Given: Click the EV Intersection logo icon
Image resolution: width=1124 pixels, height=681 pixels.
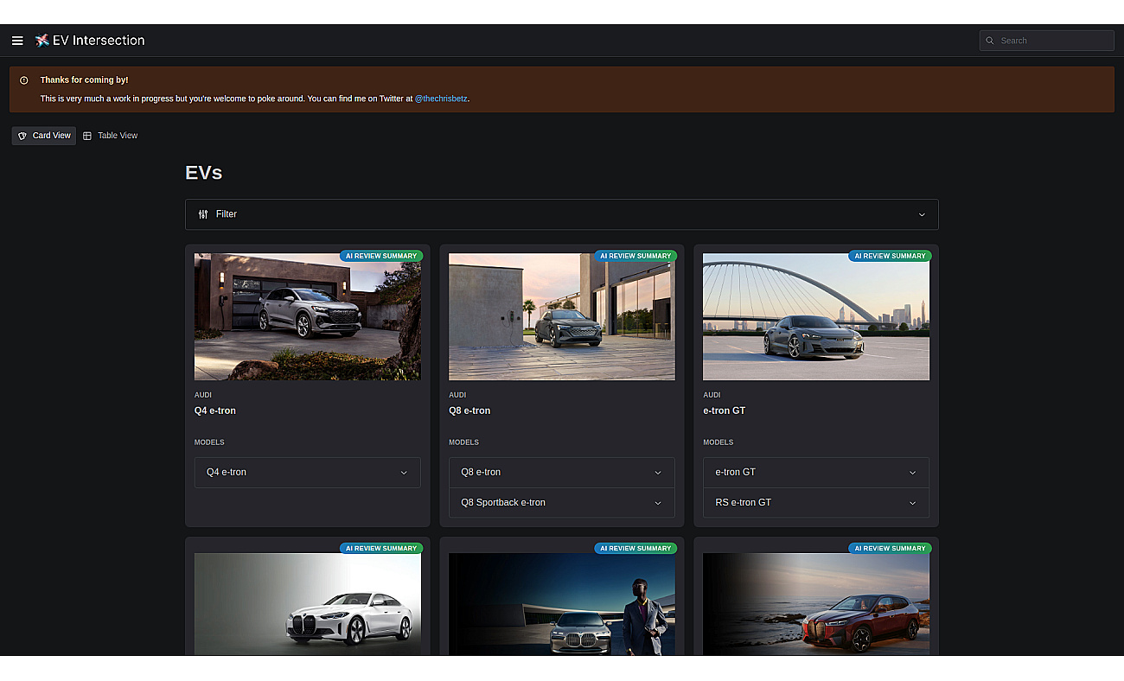Looking at the screenshot, I should pyautogui.click(x=42, y=41).
